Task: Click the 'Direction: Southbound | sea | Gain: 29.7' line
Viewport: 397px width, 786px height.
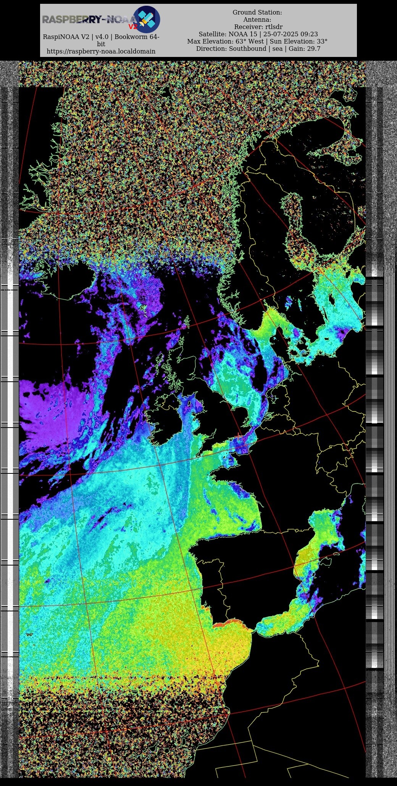Action: tap(258, 49)
